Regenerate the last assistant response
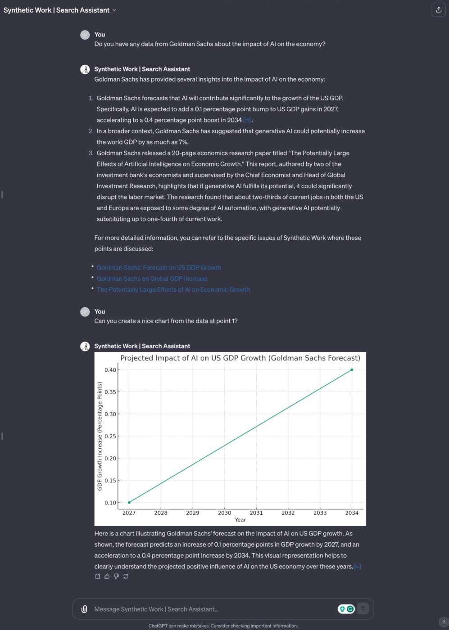 click(x=126, y=576)
